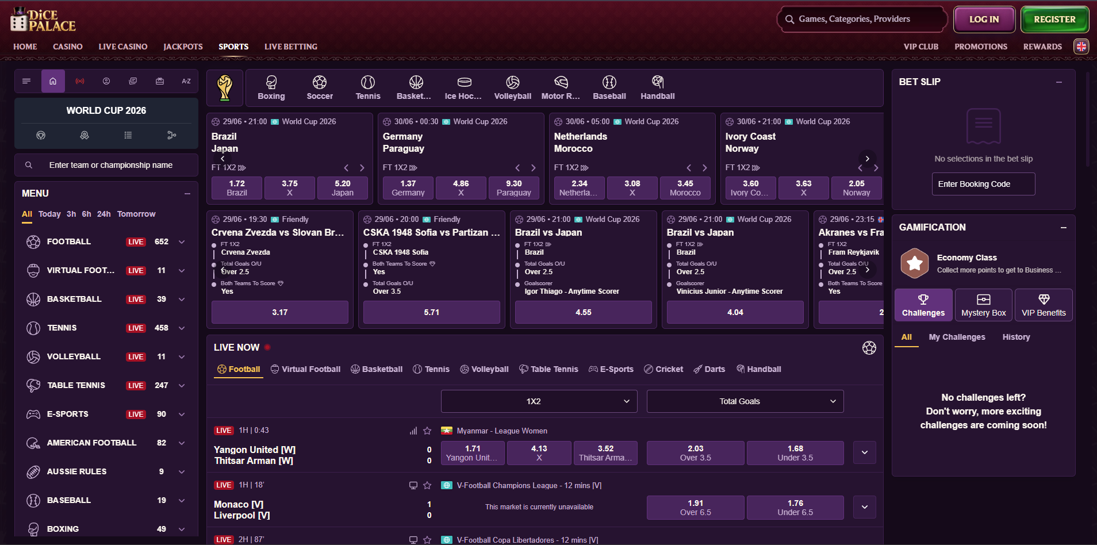Screen dimensions: 1097x545
Task: Select Soccer sport icon in top strip
Action: click(x=320, y=88)
